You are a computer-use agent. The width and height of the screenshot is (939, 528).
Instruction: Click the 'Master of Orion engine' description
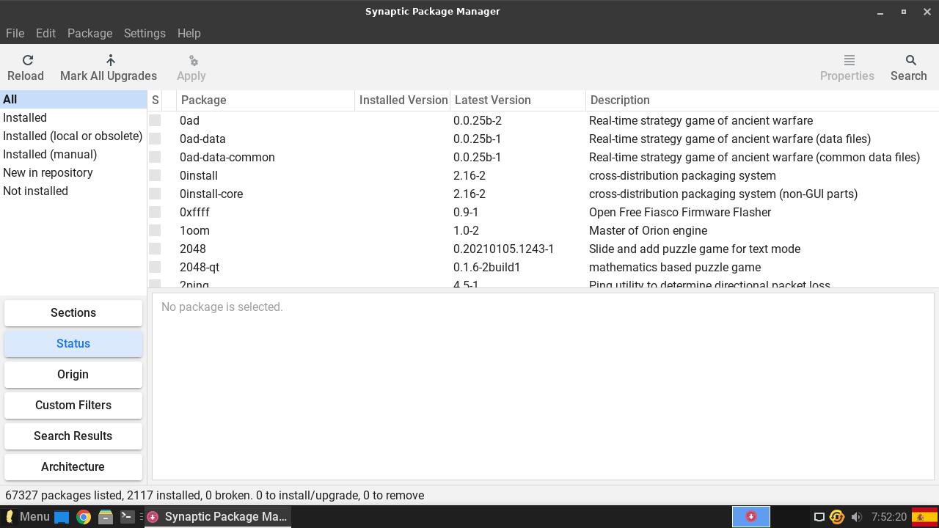(648, 230)
